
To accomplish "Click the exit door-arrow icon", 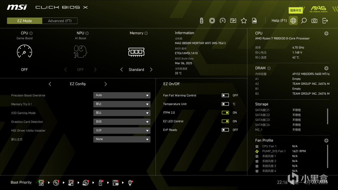I will pyautogui.click(x=325, y=21).
